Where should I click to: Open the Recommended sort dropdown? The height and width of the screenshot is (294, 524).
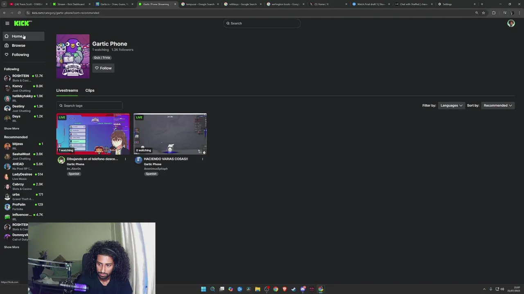coord(498,105)
